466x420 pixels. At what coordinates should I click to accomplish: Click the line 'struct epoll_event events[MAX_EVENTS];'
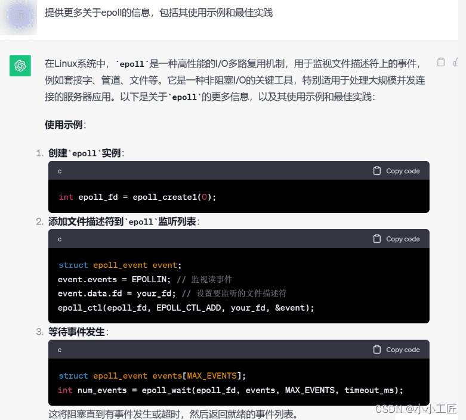pyautogui.click(x=152, y=376)
